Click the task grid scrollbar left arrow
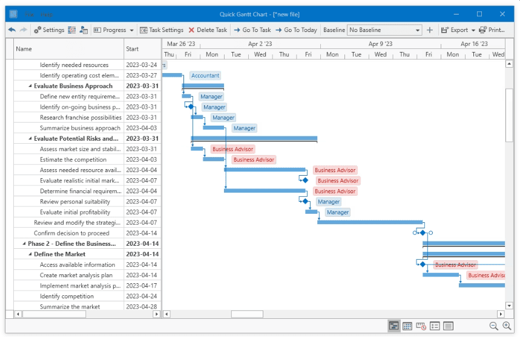Viewport: 520px width, 337px height. point(18,314)
